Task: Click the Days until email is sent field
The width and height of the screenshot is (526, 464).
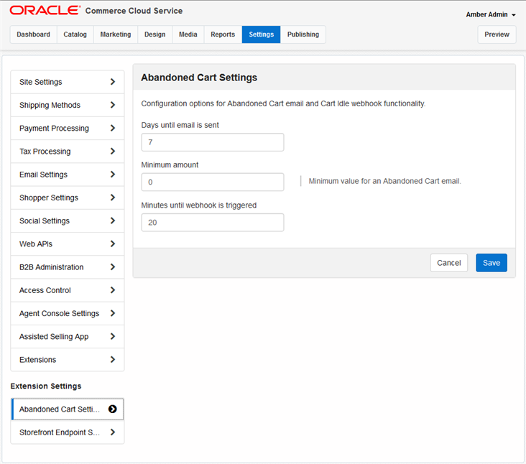Action: click(213, 142)
